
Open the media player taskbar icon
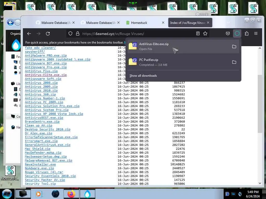pos(38,194)
